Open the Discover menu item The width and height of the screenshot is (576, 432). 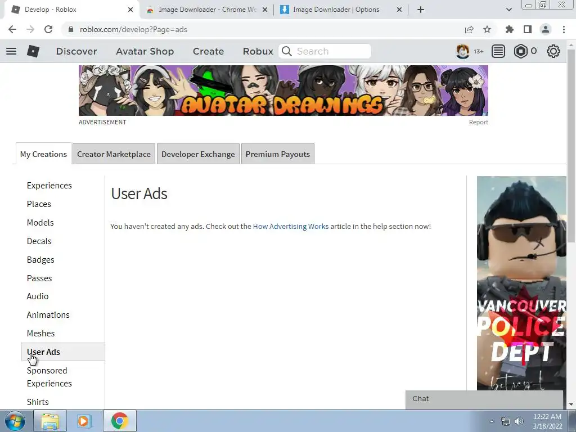76,51
